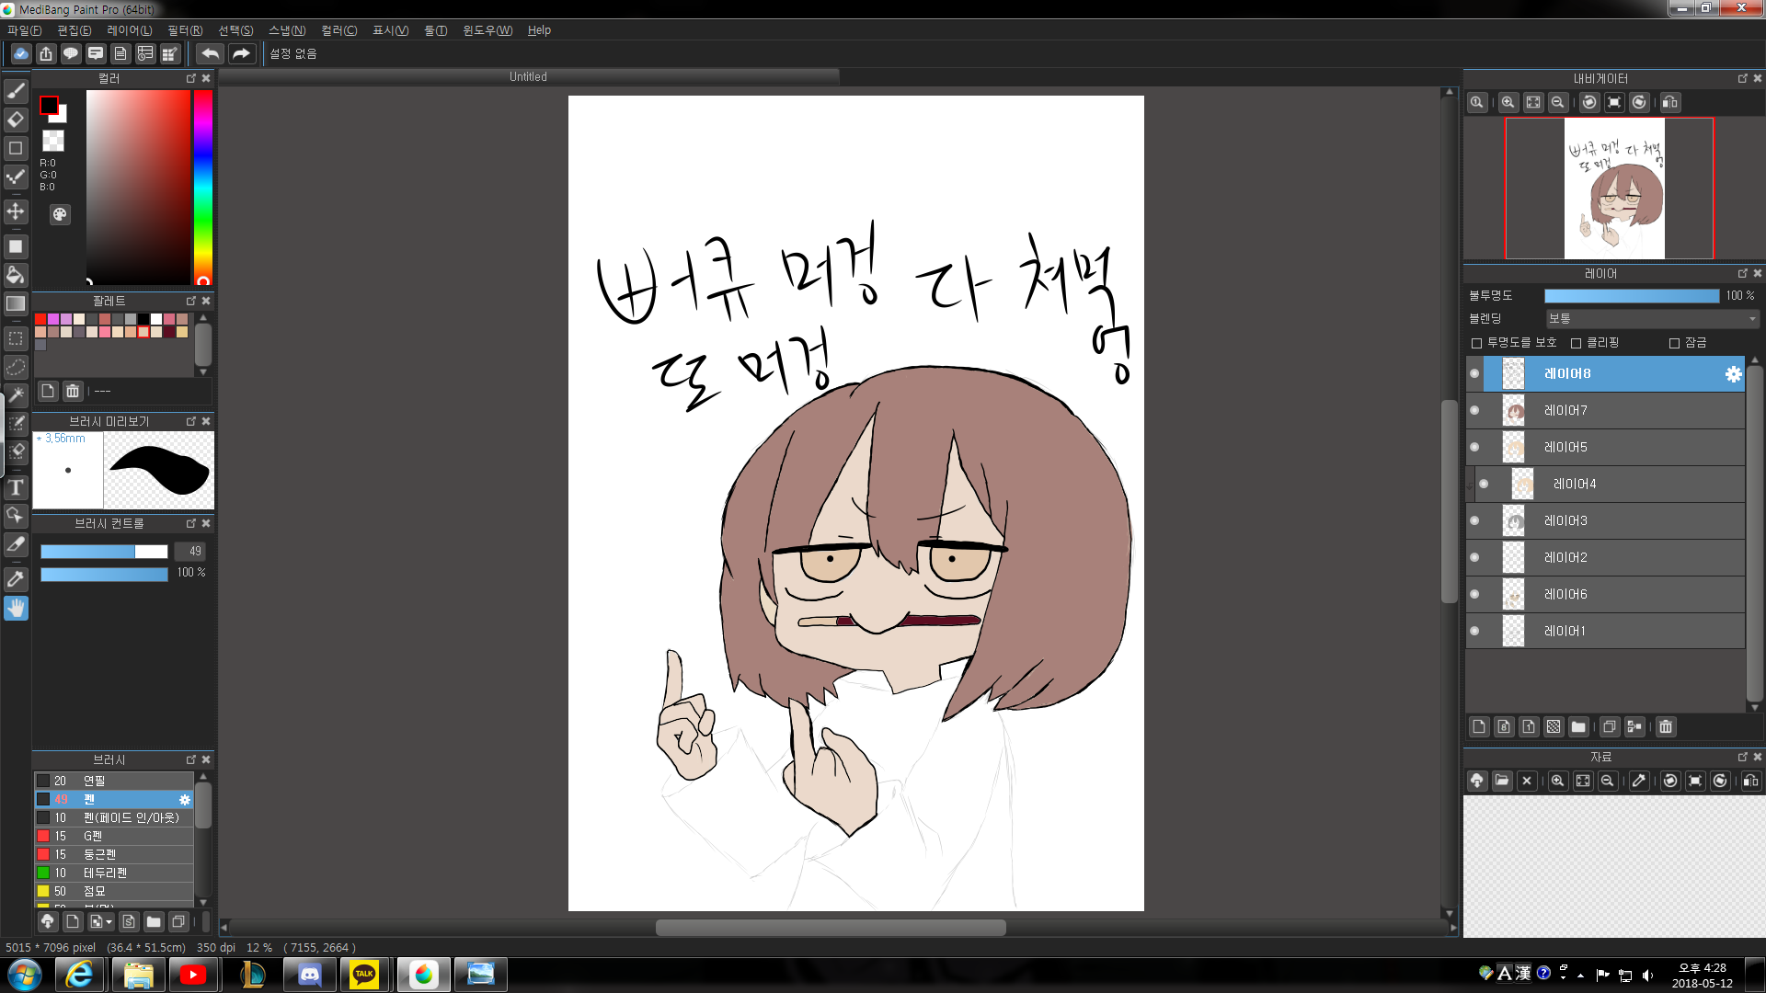Open dropdown arrow next to add brush icon
Screen dimensions: 1766x993
point(109,922)
